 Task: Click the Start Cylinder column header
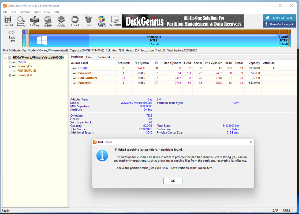tap(172, 63)
